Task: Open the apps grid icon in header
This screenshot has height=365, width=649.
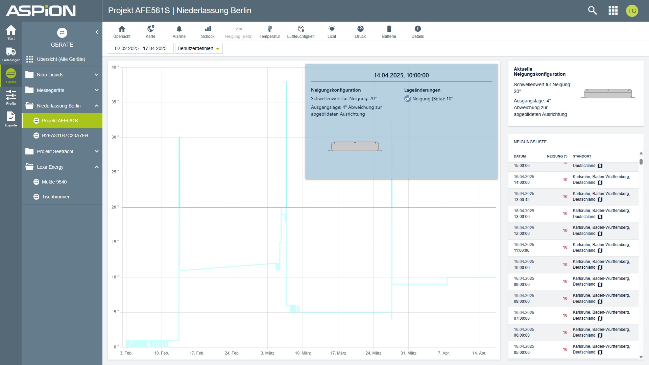Action: (x=613, y=10)
